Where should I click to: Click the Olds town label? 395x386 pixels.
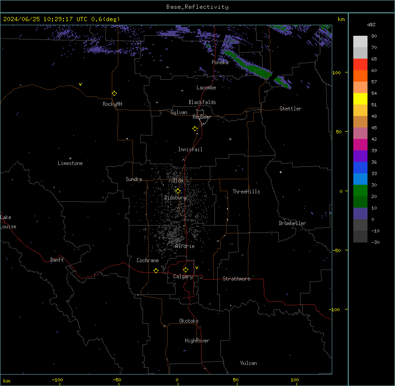[178, 181]
